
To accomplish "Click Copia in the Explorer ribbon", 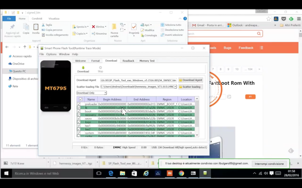I will tap(26, 29).
